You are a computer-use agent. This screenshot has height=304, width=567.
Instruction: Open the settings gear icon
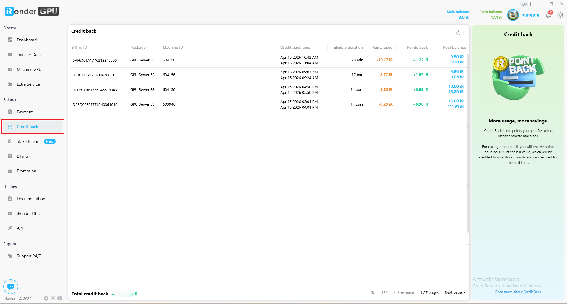coord(560,15)
